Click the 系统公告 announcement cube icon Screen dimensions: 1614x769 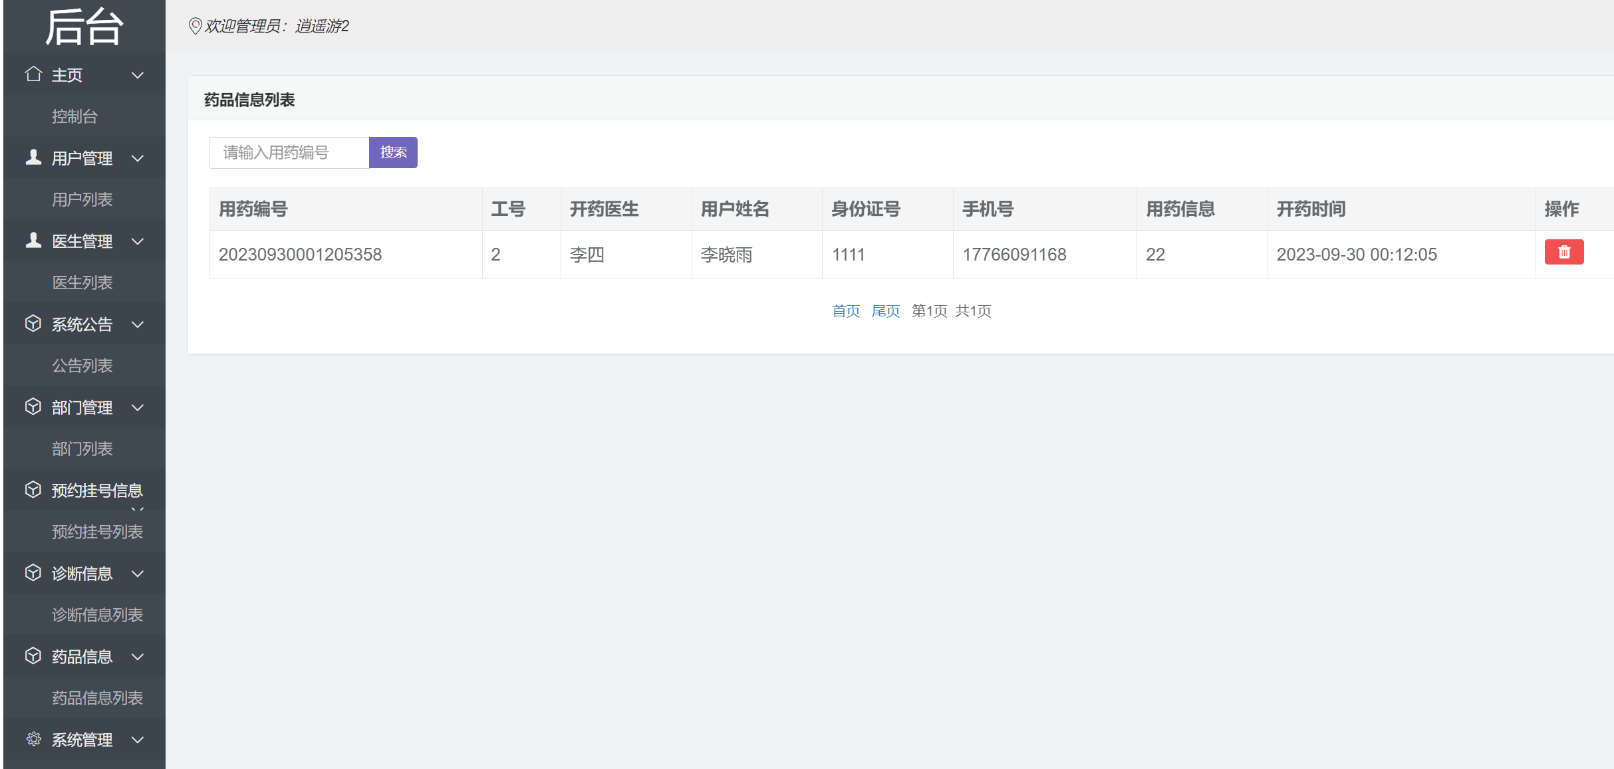pyautogui.click(x=33, y=324)
